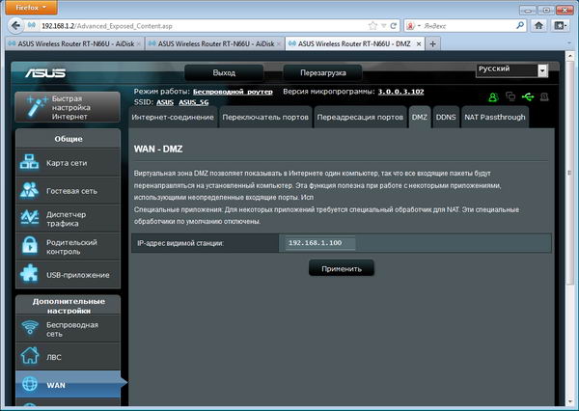
Task: Click the Применить (apply) button
Action: (x=342, y=268)
